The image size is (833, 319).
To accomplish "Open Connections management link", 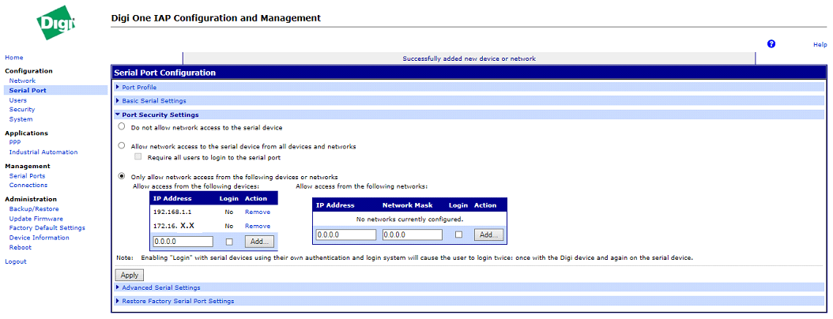I will (28, 186).
